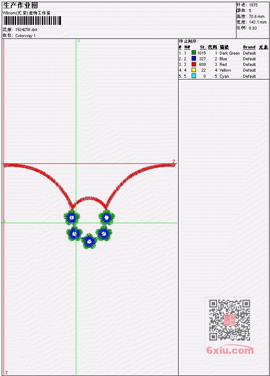Viewport: 270px width, 376px height.
Task: Click the lowest flower in the design
Action: (89, 241)
